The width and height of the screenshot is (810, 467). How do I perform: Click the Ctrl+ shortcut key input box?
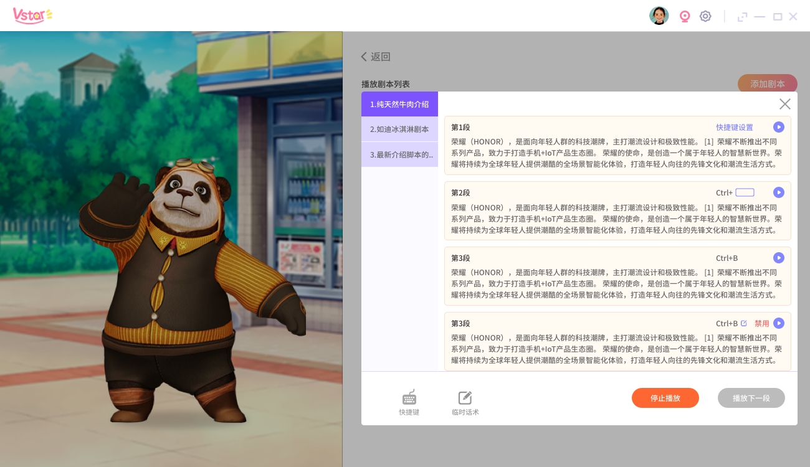745,192
